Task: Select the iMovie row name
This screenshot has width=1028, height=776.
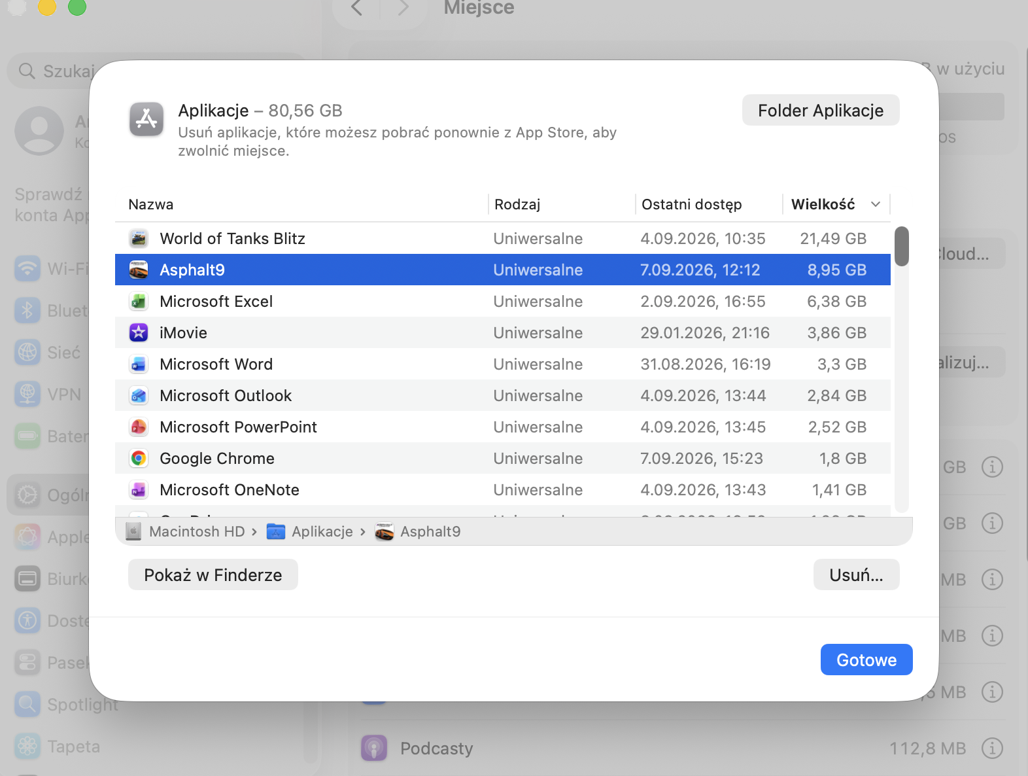Action: coord(184,333)
